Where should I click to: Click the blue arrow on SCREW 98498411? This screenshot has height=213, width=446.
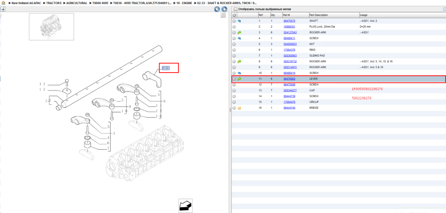click(239, 38)
